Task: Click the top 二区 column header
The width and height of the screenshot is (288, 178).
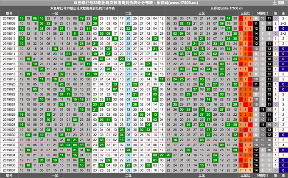Action: (128, 13)
